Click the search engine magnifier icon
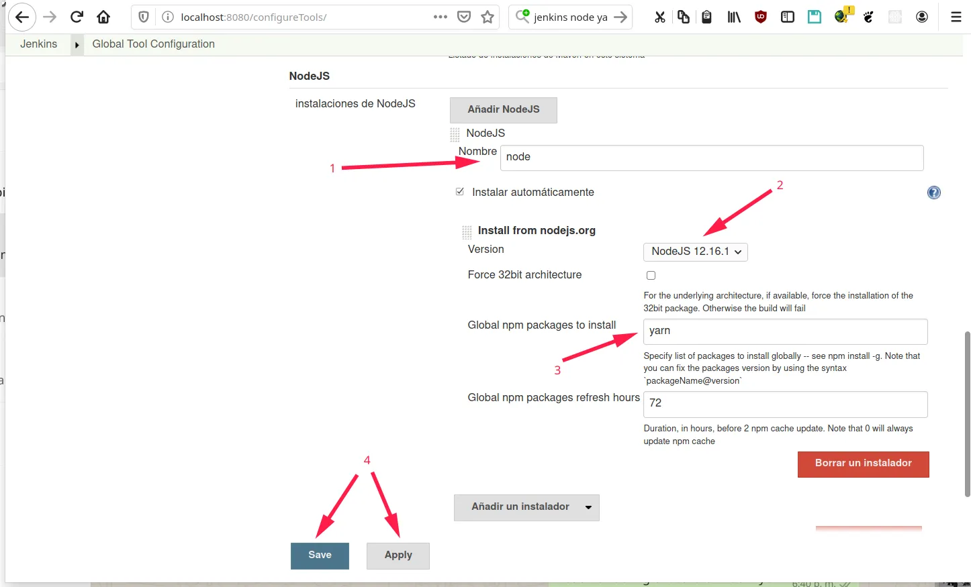The width and height of the screenshot is (971, 587). click(522, 17)
